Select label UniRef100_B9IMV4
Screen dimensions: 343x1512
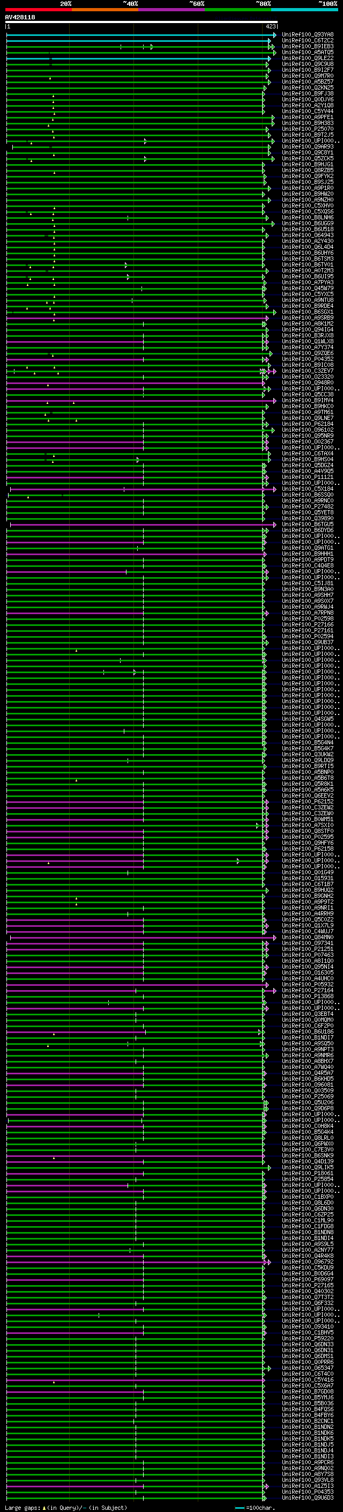click(308, 400)
